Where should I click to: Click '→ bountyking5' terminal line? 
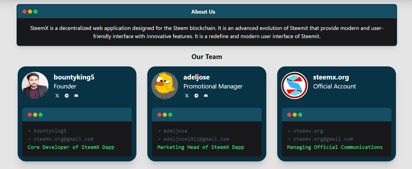47,131
